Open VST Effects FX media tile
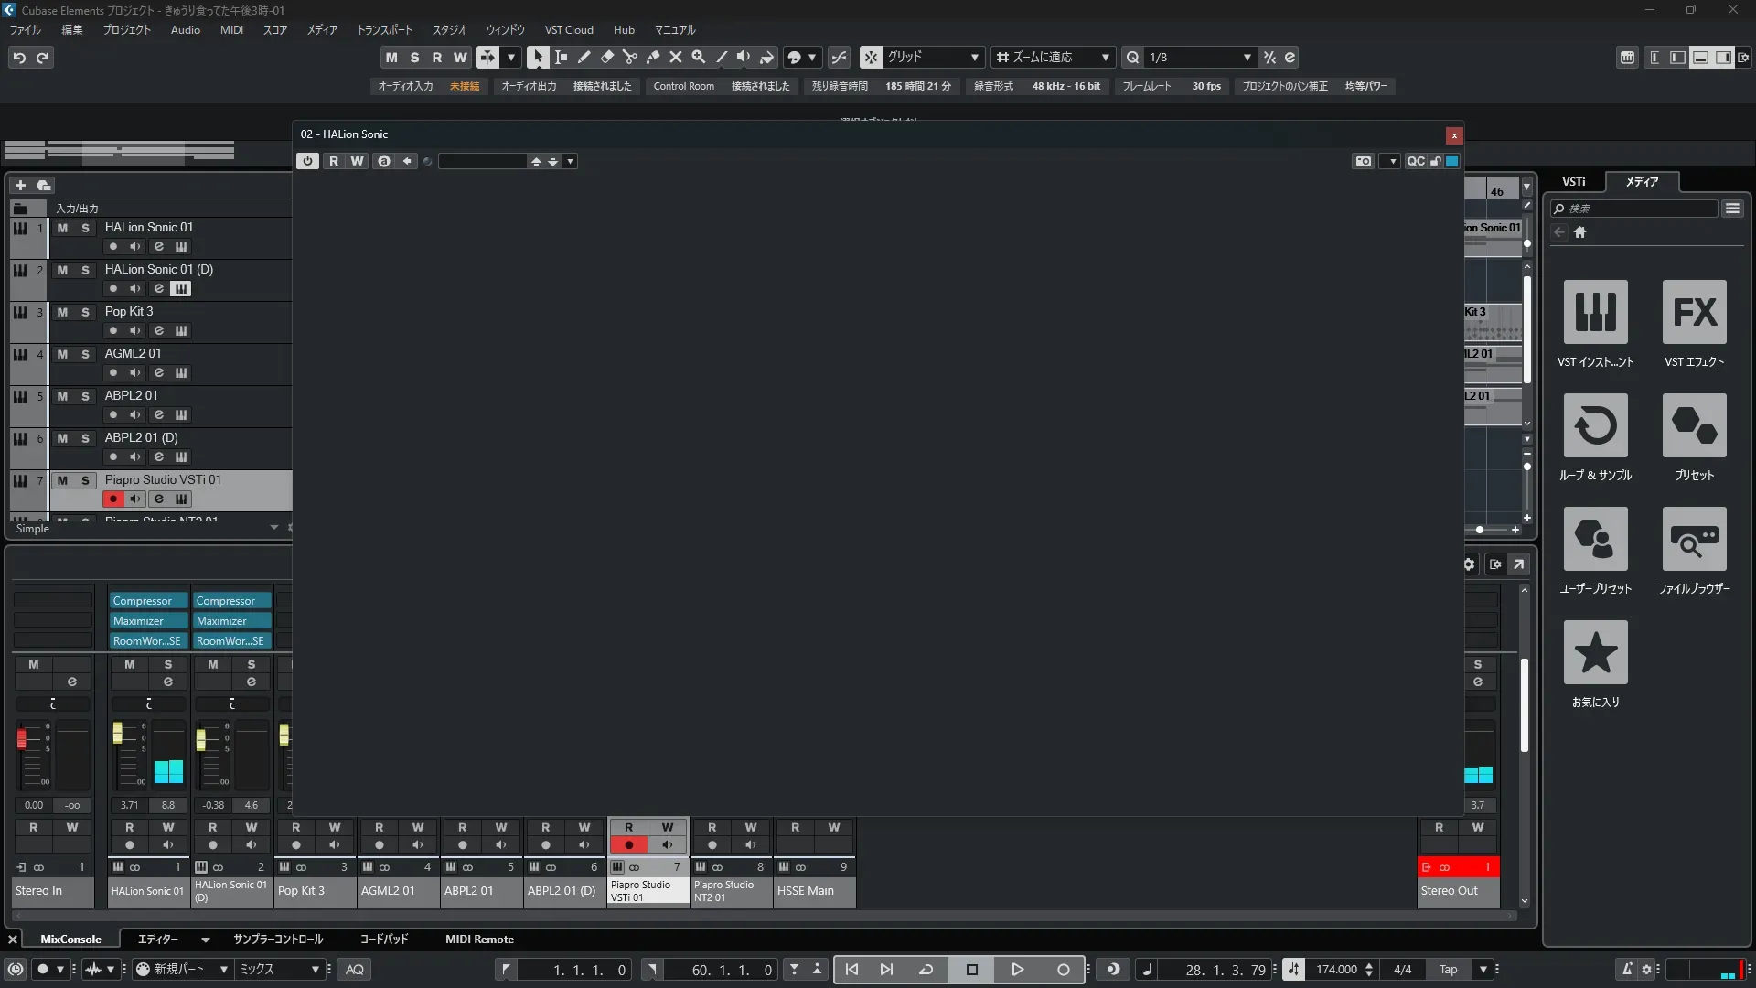Screen dimensions: 1756x988 pyautogui.click(x=1694, y=312)
